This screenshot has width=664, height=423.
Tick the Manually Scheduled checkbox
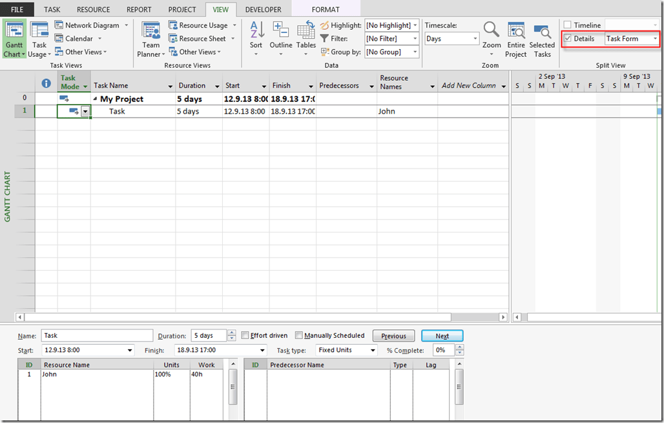[x=298, y=336]
